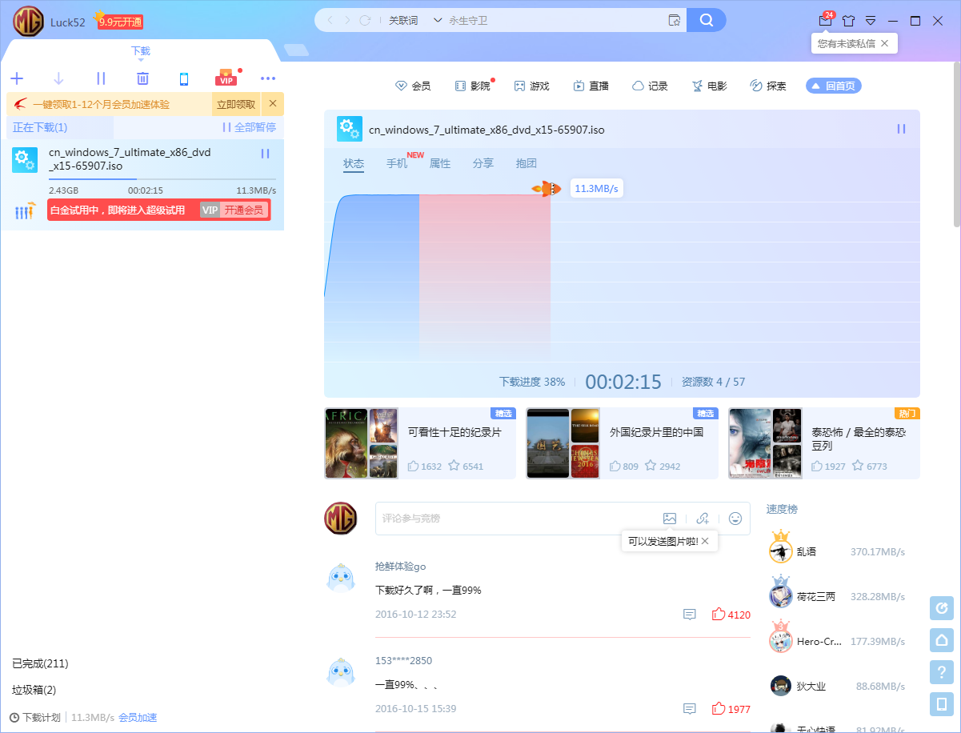This screenshot has width=961, height=733.
Task: Click the 11.3MB/s speed label on the graph
Action: (597, 189)
